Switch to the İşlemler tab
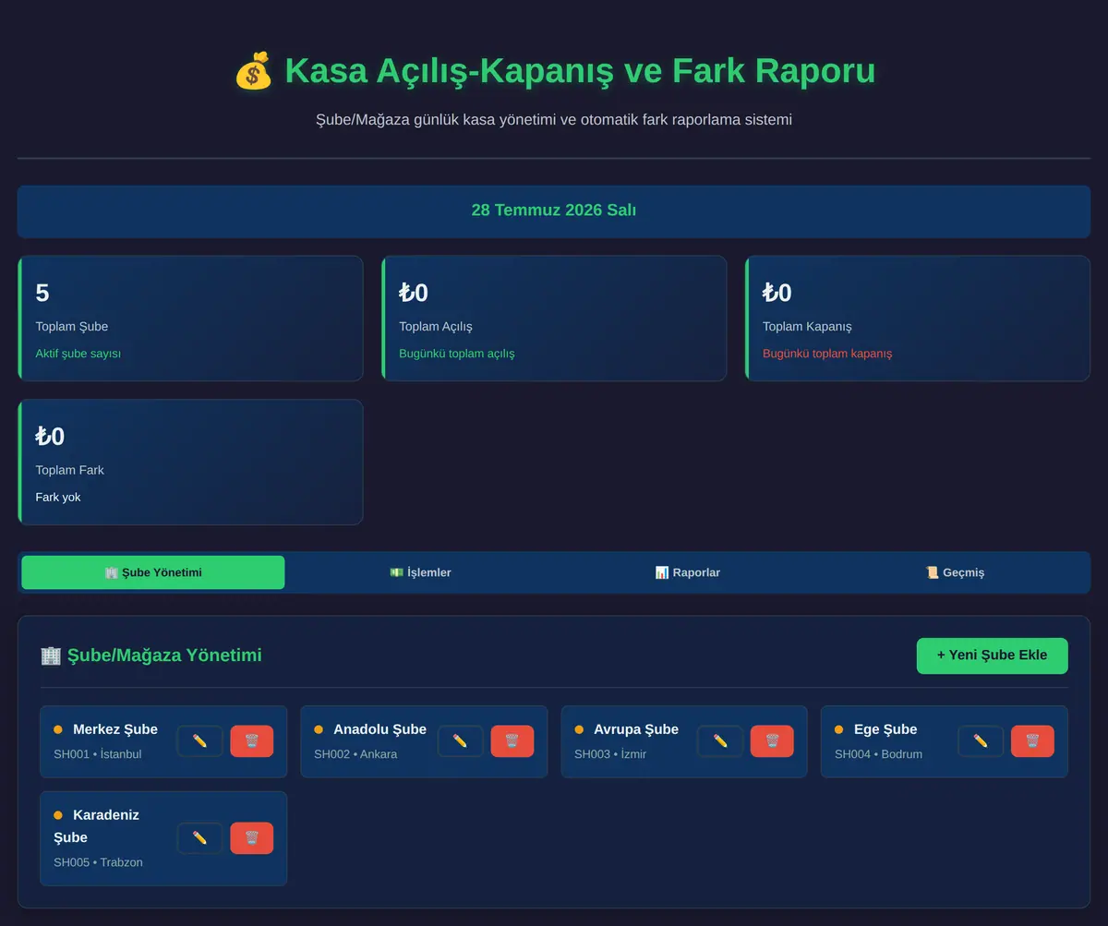The height and width of the screenshot is (926, 1108). 420,572
